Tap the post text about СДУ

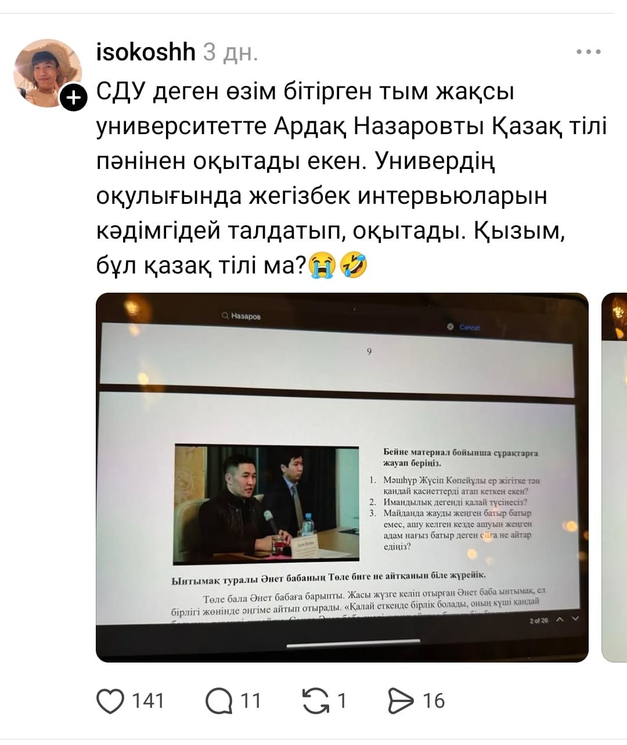[351, 179]
